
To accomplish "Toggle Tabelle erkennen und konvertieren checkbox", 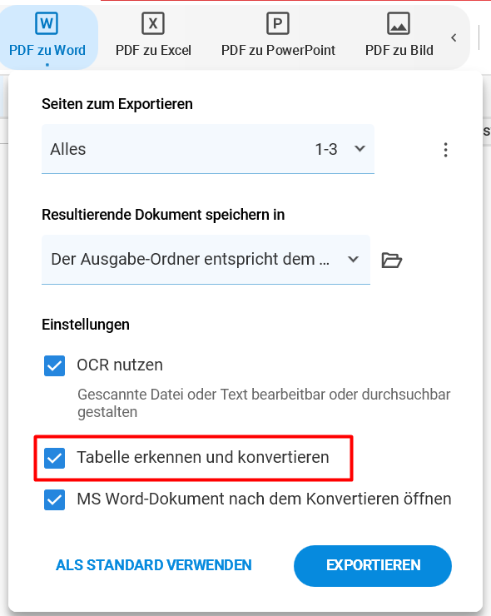I will [x=55, y=458].
